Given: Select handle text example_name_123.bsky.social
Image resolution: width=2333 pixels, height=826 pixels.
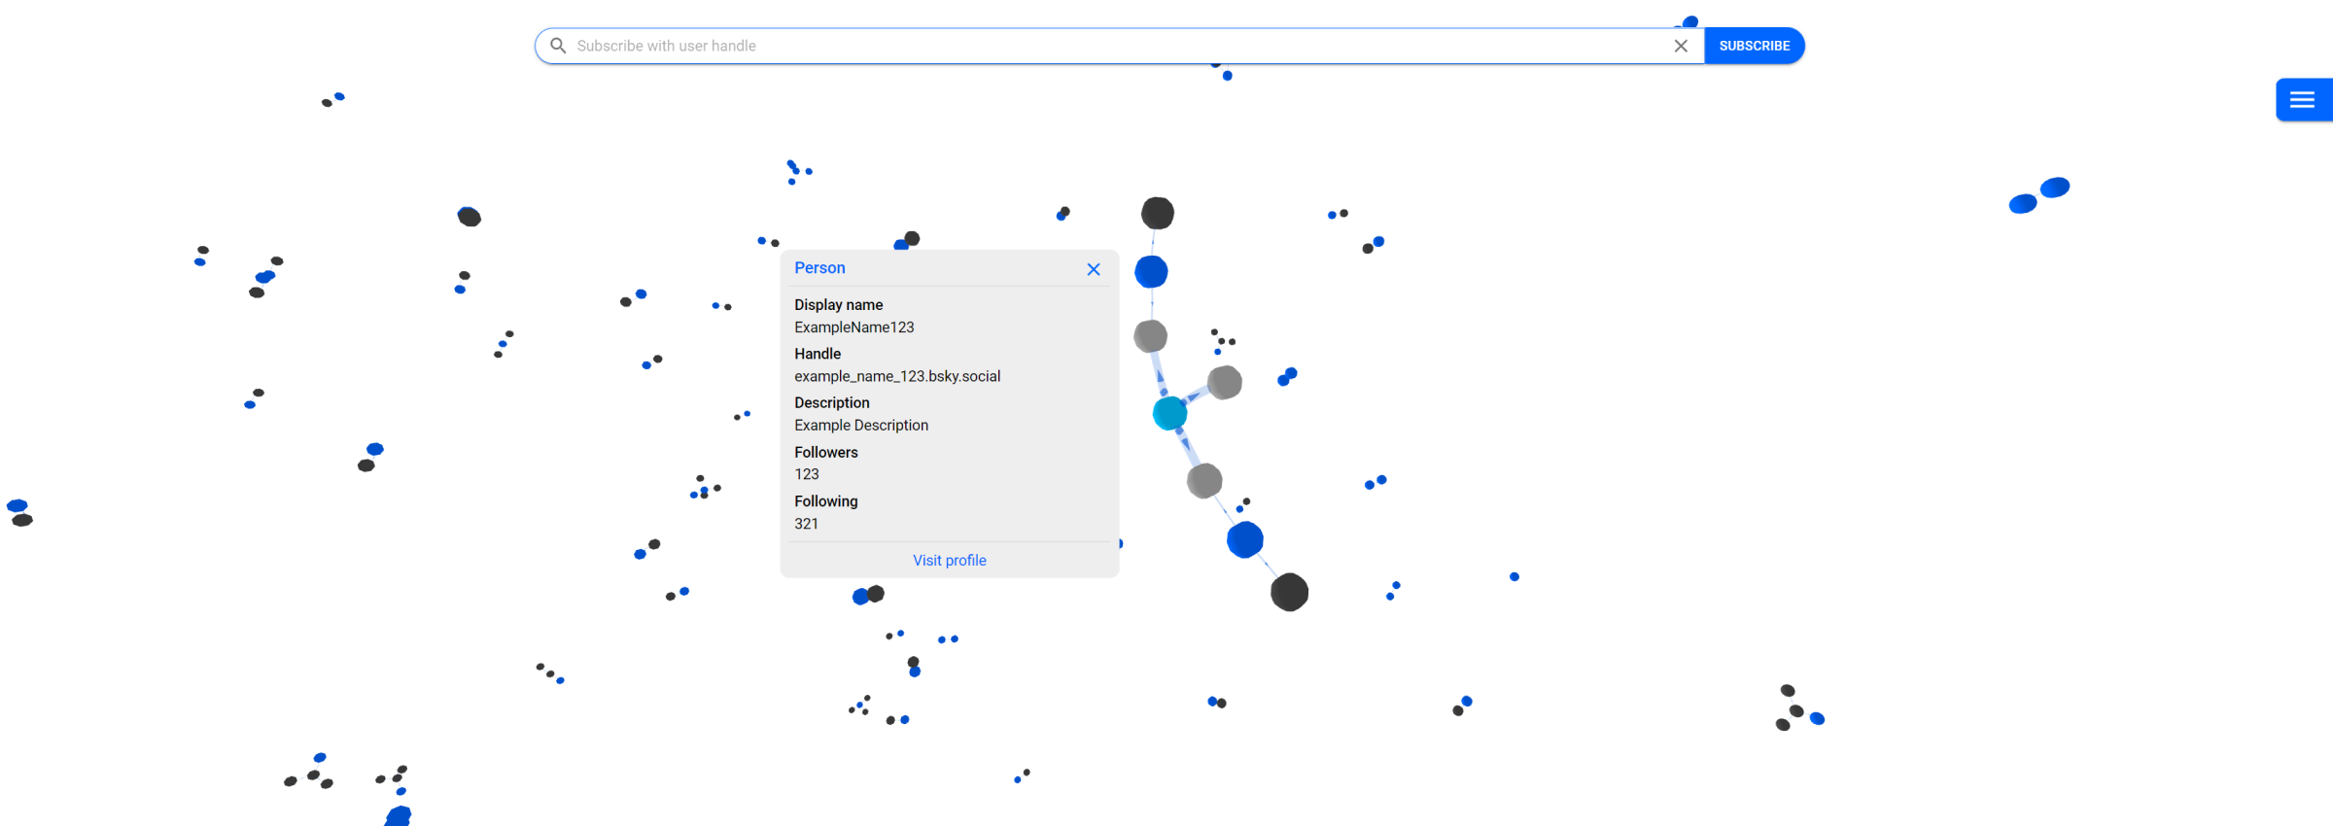Looking at the screenshot, I should coord(897,376).
